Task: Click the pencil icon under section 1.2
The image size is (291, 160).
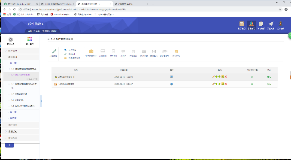Action: pyautogui.click(x=33, y=79)
